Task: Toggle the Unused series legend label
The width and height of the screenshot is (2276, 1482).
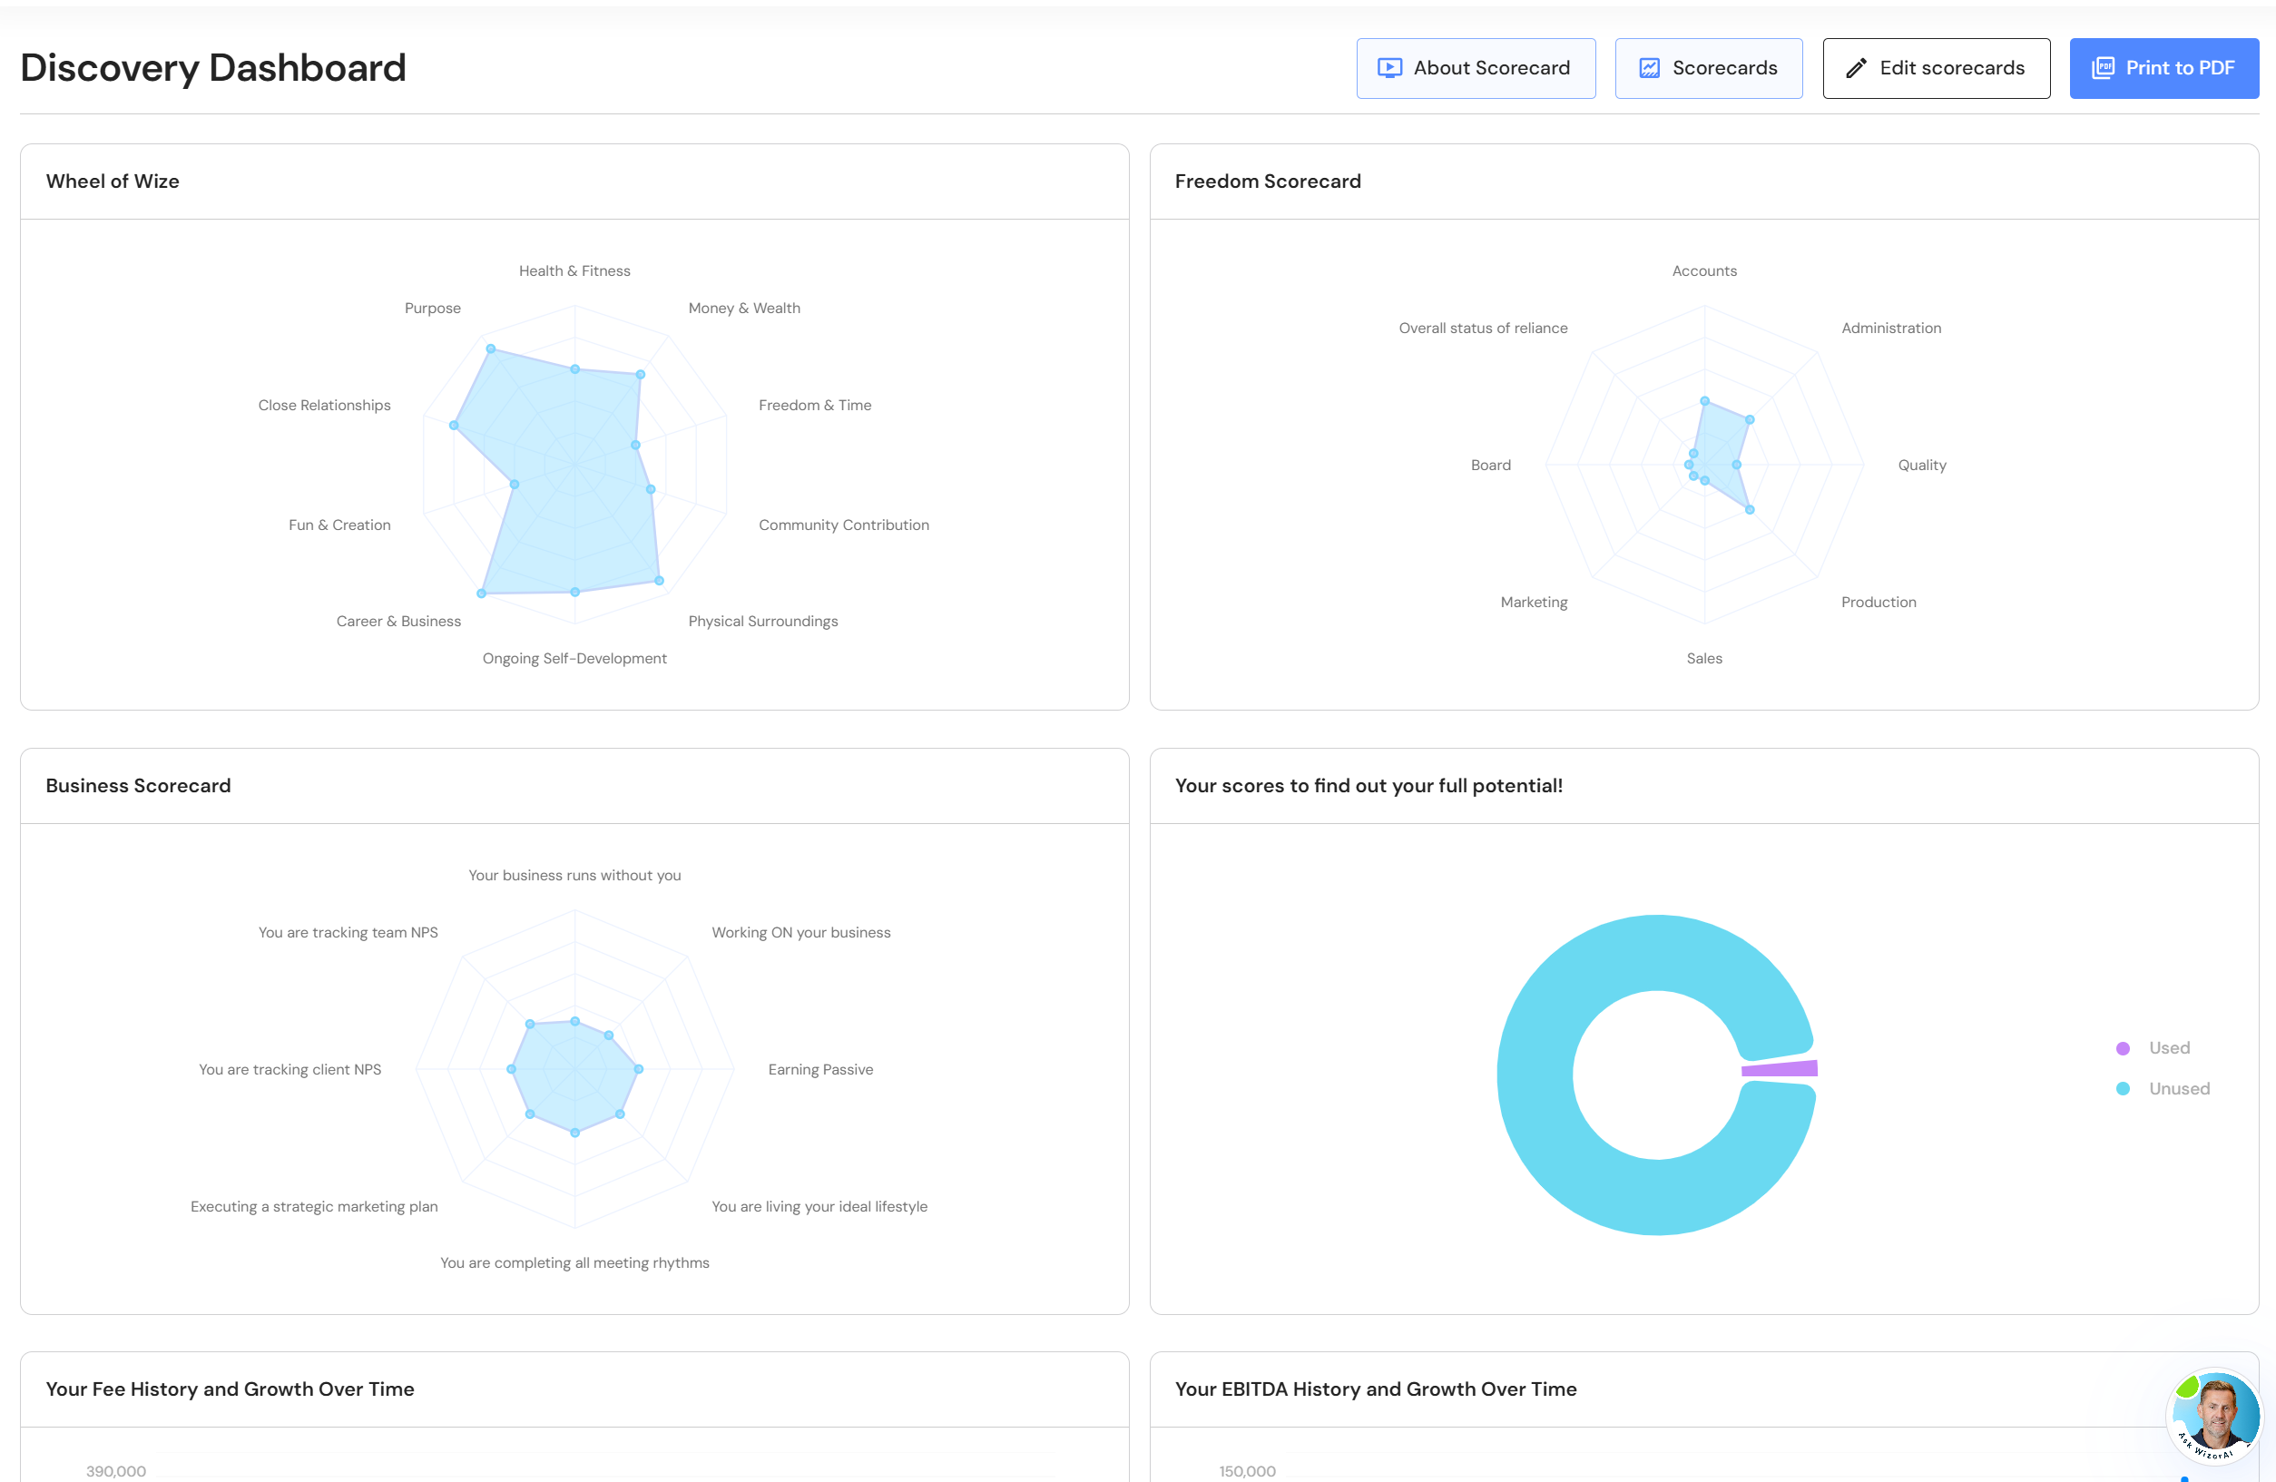Action: point(2179,1089)
